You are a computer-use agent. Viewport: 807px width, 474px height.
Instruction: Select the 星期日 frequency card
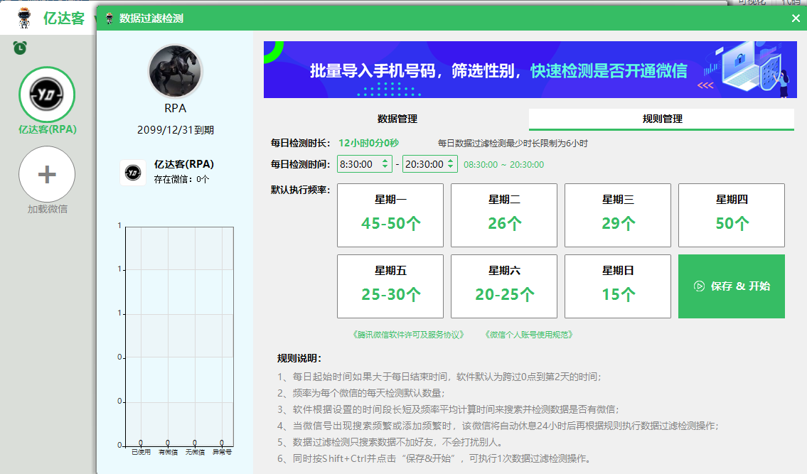coord(618,286)
